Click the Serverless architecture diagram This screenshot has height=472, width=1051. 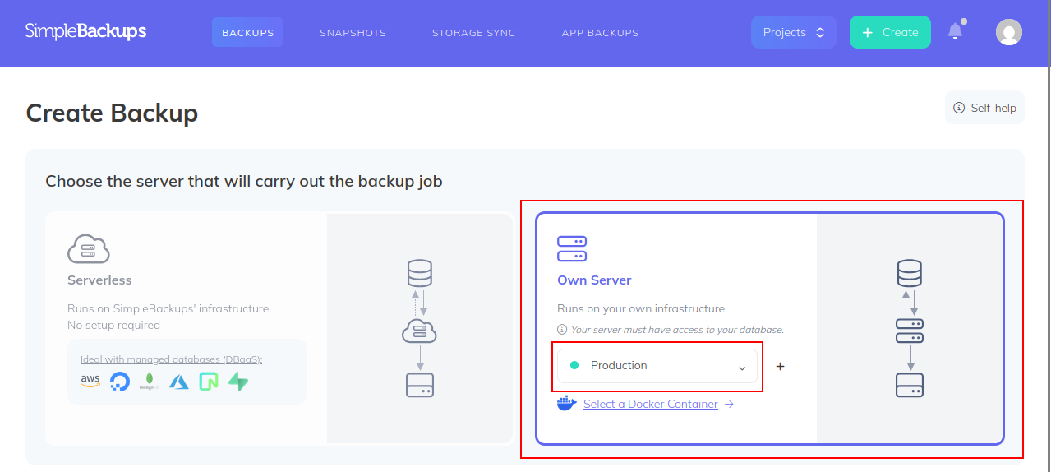[420, 328]
